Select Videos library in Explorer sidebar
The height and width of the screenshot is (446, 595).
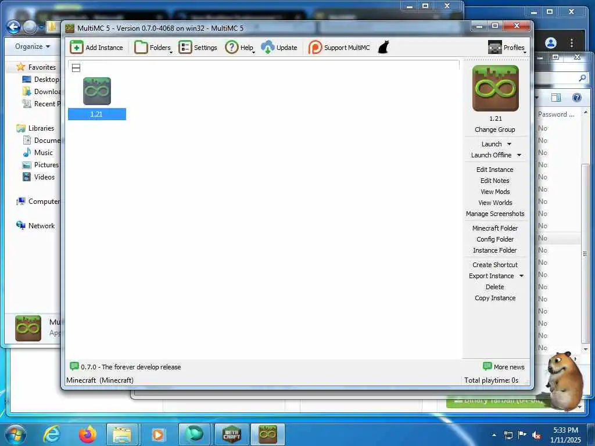[38, 177]
